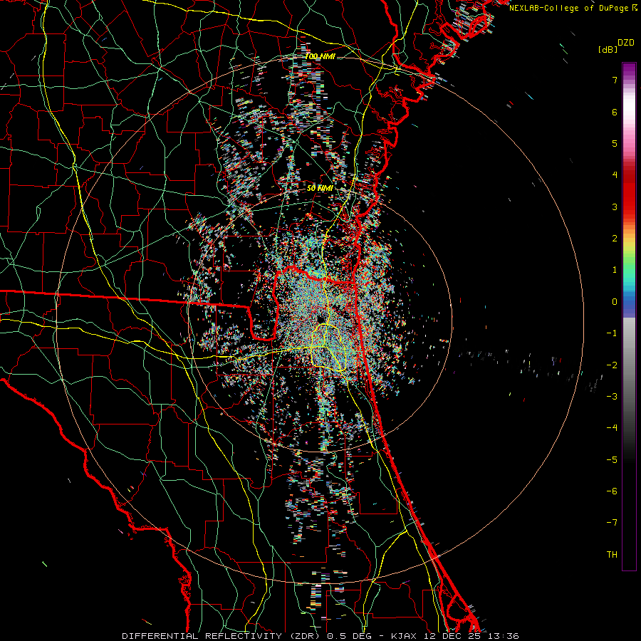The width and height of the screenshot is (641, 641).
Task: Click the -3 tick on the color scale
Action: coord(612,396)
